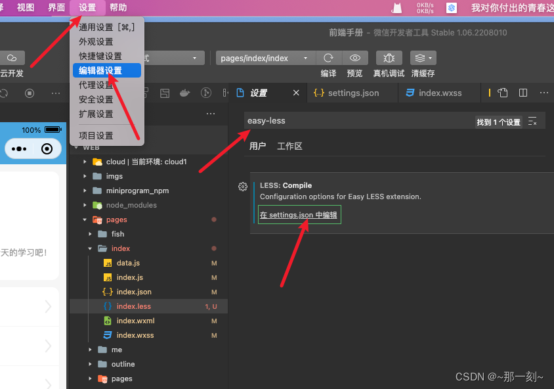Screen dimensions: 554x389
Task: Choose 外观设置 menu entry
Action: click(107, 42)
